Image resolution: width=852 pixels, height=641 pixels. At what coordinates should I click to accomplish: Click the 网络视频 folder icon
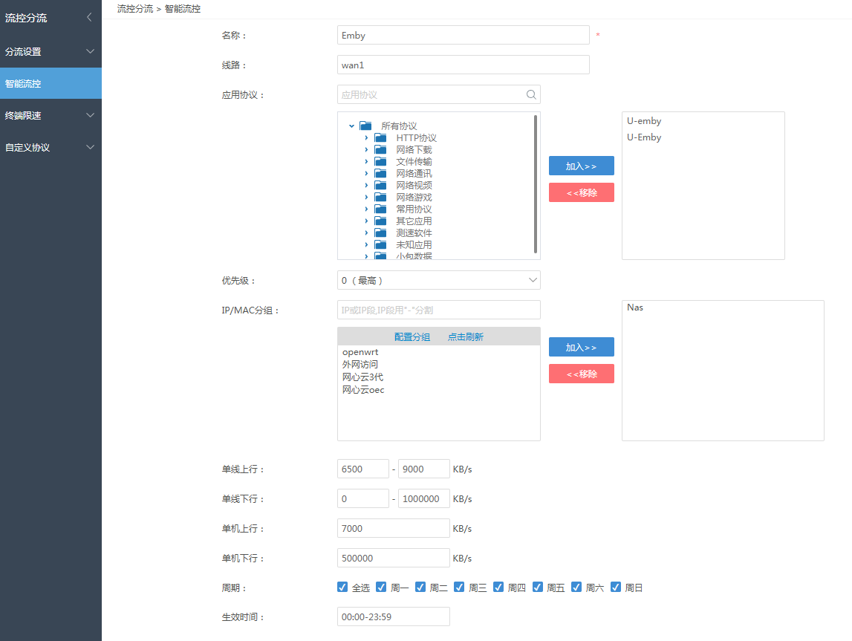pos(380,186)
